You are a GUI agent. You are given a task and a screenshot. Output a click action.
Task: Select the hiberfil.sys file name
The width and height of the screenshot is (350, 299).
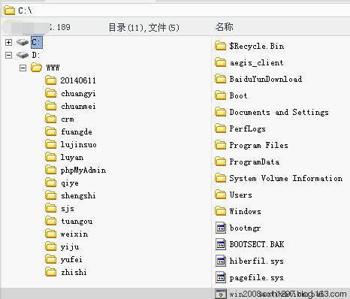coord(257,261)
